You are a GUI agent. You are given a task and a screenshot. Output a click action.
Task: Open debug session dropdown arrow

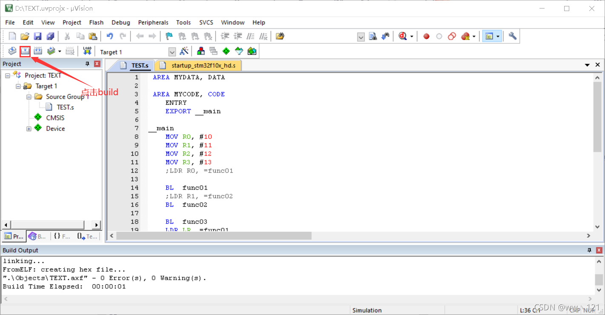pos(411,36)
